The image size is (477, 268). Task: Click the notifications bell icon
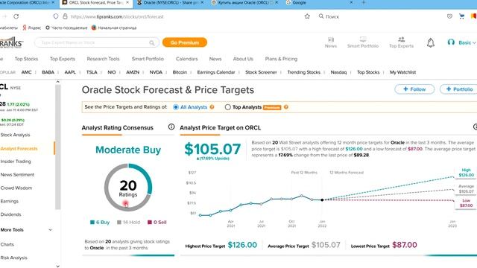click(431, 43)
